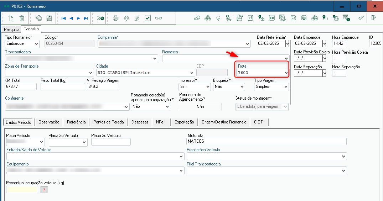Switch to the Pesquisa tab
This screenshot has width=383, height=201.
11,29
